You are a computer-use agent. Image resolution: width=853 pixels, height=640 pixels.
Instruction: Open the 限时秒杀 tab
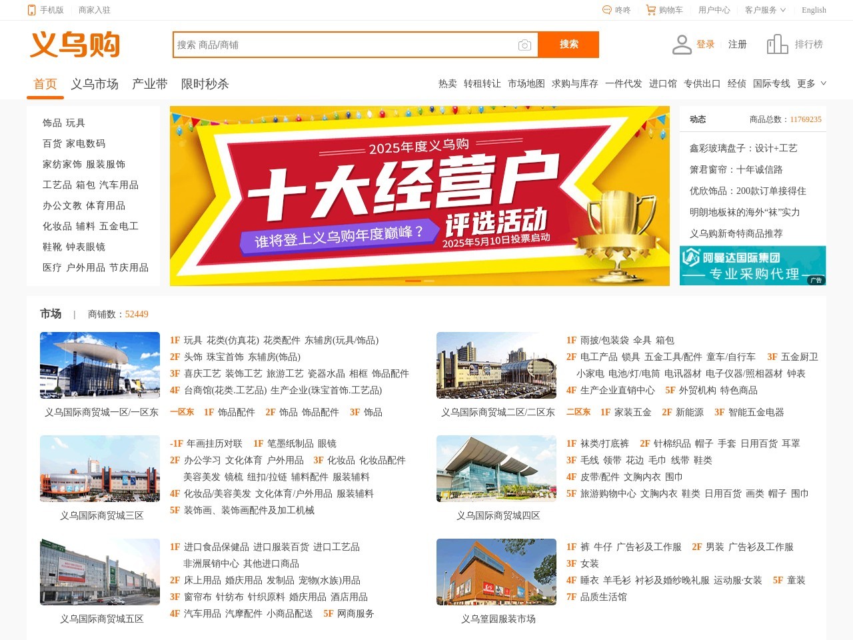coord(205,84)
